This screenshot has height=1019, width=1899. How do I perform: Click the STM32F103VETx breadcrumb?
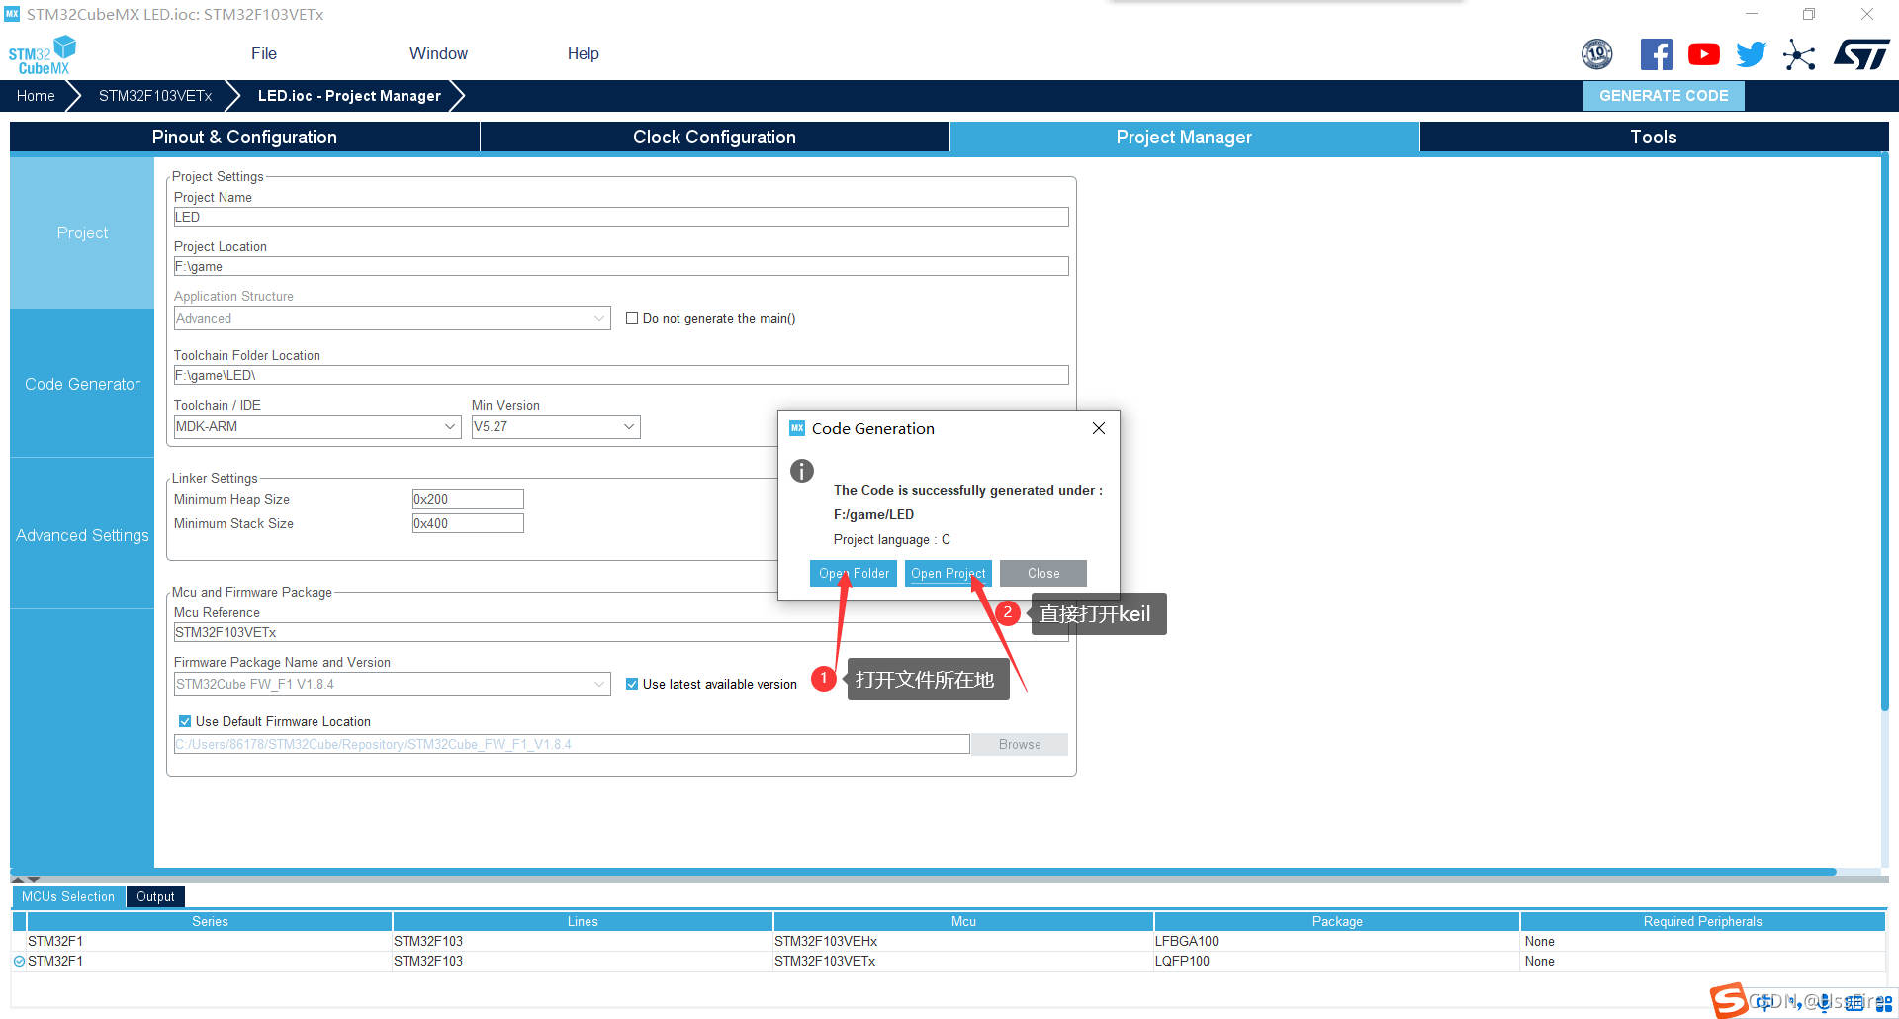[x=155, y=96]
